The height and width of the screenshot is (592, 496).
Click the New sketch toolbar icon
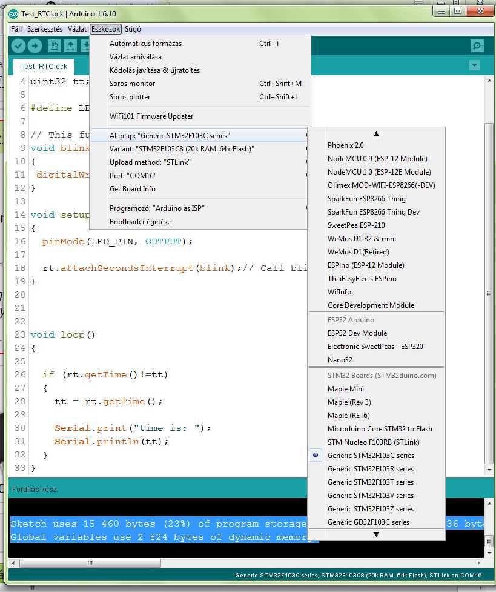54,45
